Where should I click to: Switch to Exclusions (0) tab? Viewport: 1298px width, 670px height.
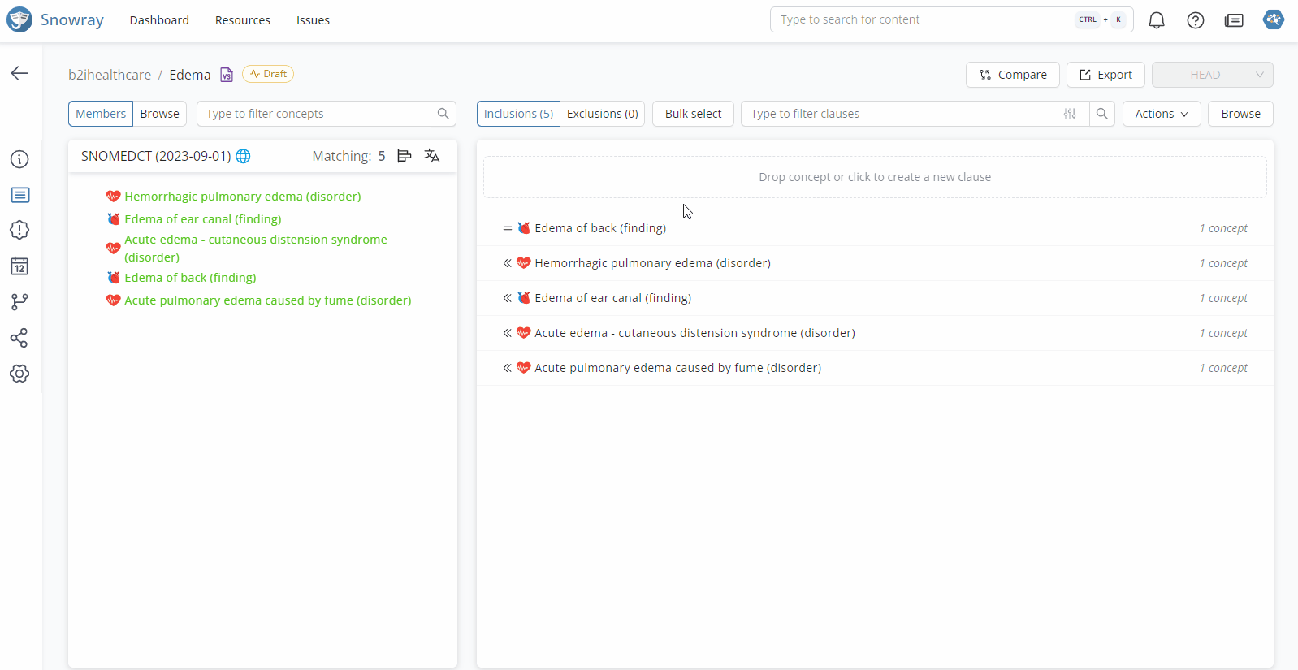602,114
